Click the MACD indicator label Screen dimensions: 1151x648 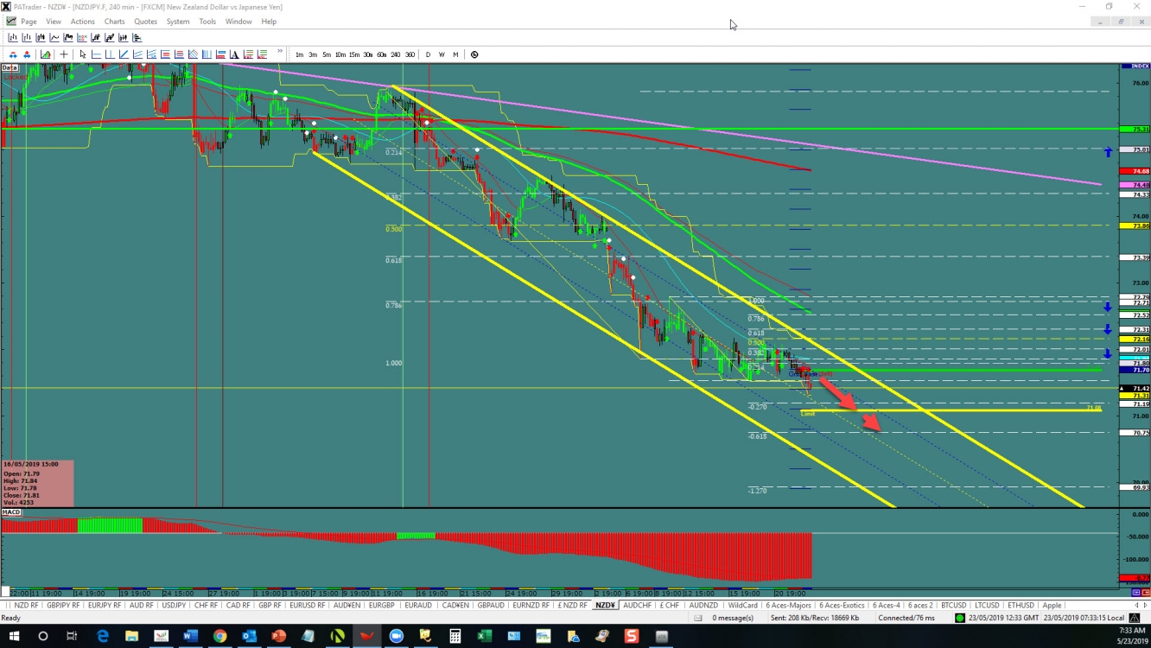click(x=11, y=512)
